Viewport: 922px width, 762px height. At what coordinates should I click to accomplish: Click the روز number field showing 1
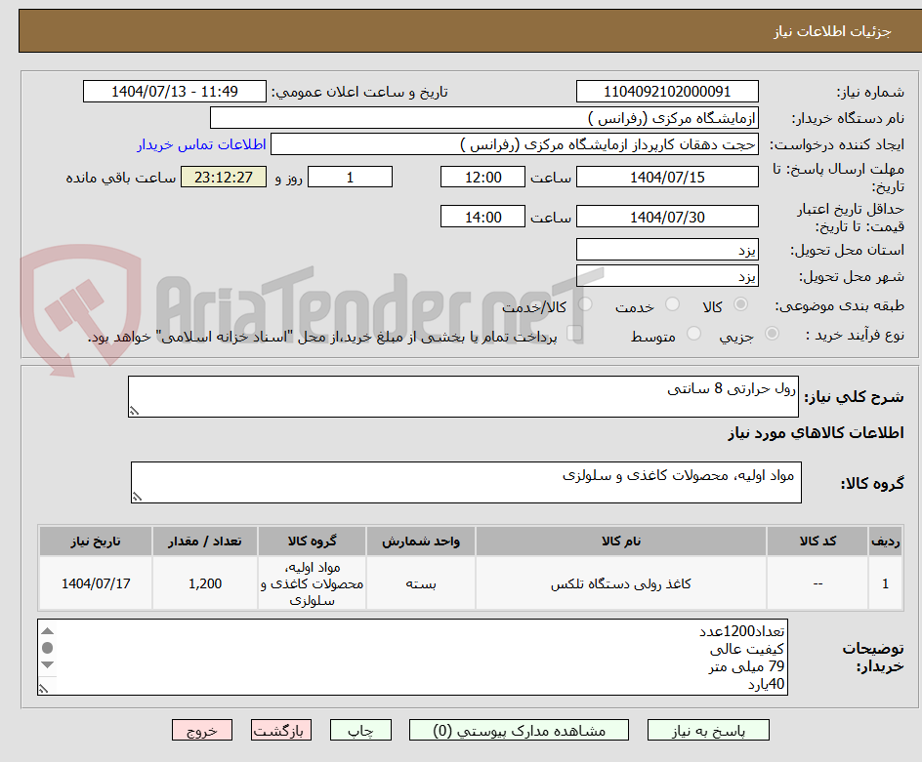click(x=350, y=177)
